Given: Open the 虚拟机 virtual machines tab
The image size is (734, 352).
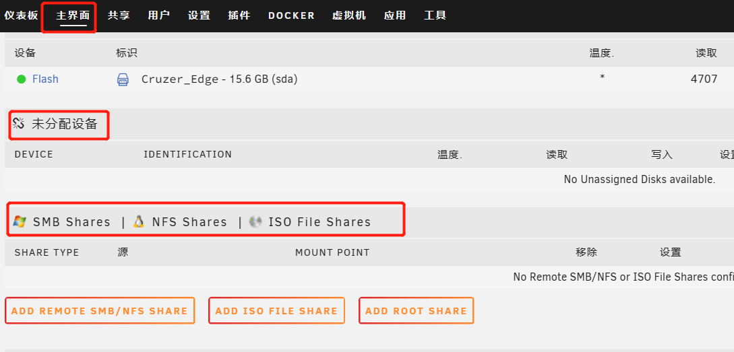Looking at the screenshot, I should pos(349,15).
